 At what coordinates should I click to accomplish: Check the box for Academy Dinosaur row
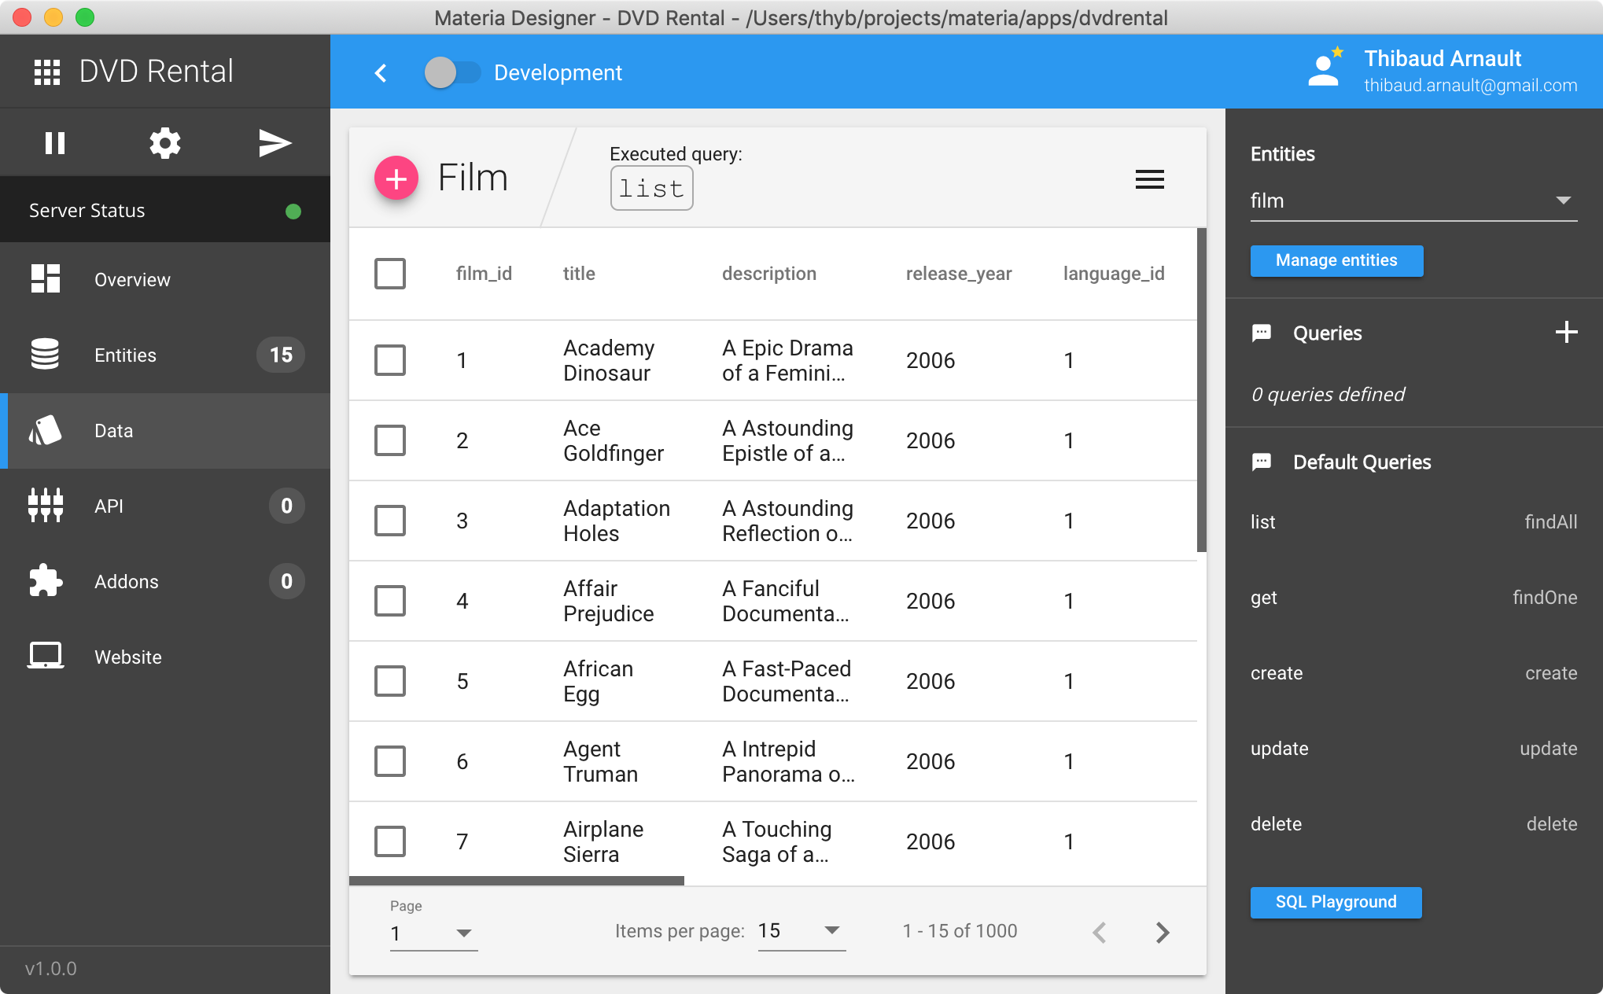[x=390, y=360]
